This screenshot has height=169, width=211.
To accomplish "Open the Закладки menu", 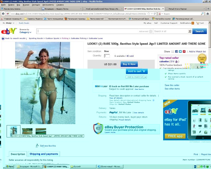I will click(36, 5).
